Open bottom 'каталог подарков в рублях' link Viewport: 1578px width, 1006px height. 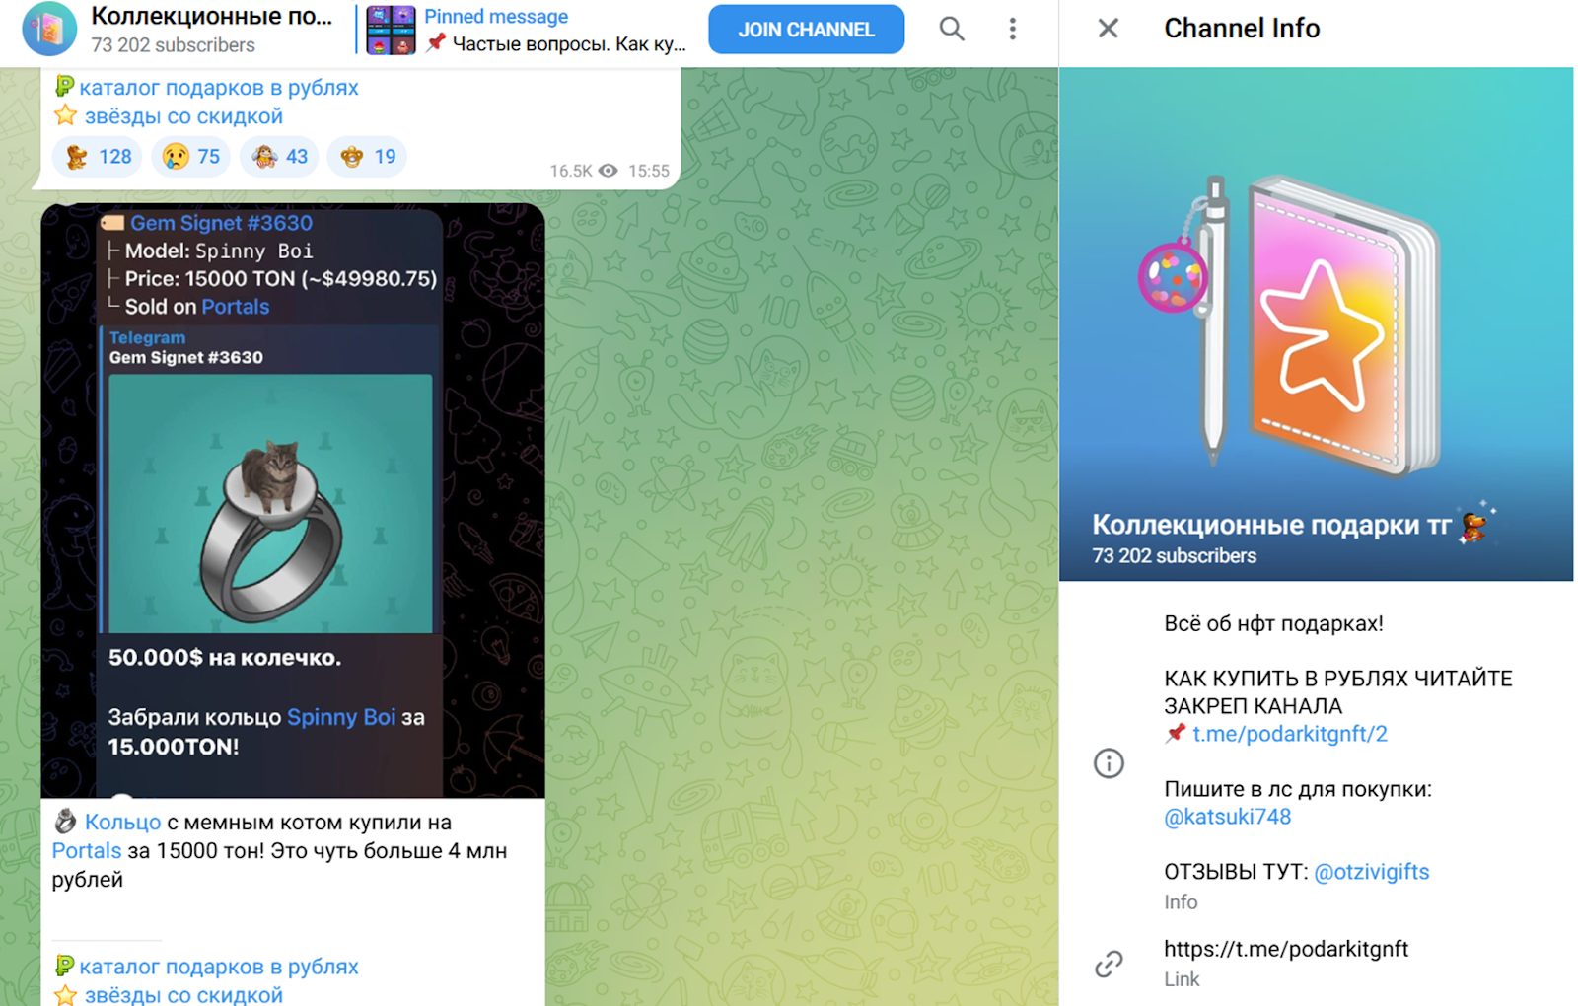219,967
